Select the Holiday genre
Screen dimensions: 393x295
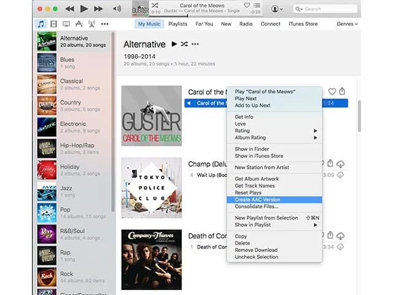pyautogui.click(x=73, y=170)
